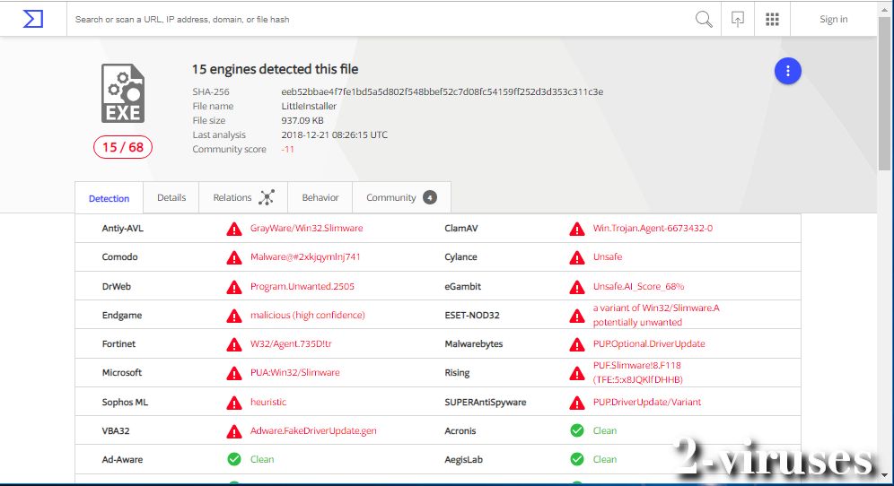Click the Fortinet warning triangle icon
Screen dimensions: 894x486
pyautogui.click(x=233, y=344)
